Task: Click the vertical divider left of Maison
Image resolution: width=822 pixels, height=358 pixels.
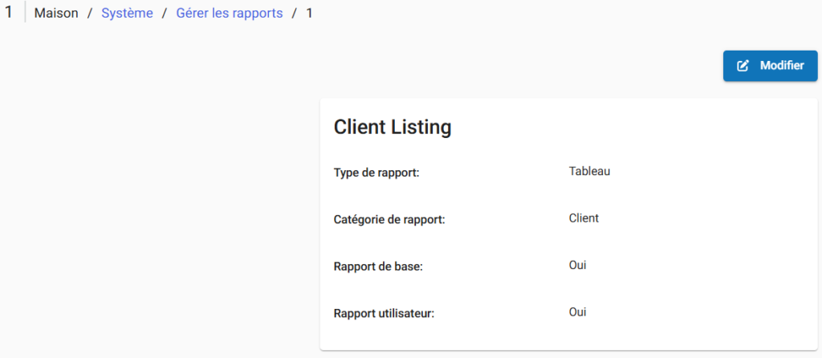Action: 25,13
